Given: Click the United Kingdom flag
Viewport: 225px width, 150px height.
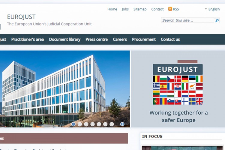Looking at the screenshot, I should [x=199, y=101].
